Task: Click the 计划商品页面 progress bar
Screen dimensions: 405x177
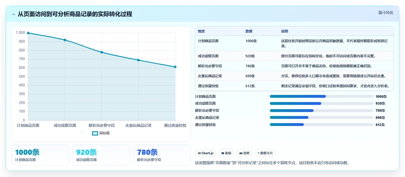Action: click(x=322, y=96)
